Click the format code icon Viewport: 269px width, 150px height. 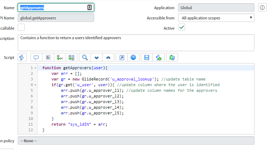48,58
